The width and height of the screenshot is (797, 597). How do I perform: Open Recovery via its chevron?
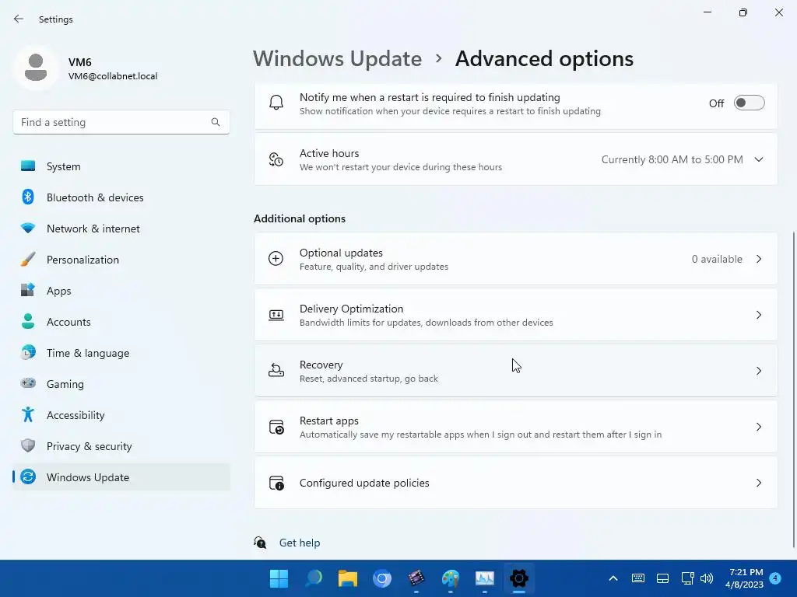click(x=758, y=371)
